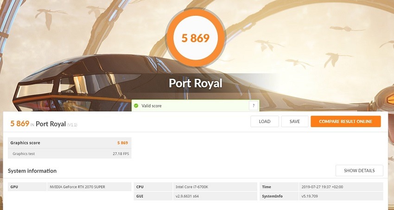Click the LOAD button
This screenshot has width=394, height=210.
[265, 122]
